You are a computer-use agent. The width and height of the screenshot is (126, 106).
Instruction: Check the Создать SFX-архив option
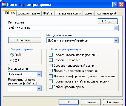51,60
